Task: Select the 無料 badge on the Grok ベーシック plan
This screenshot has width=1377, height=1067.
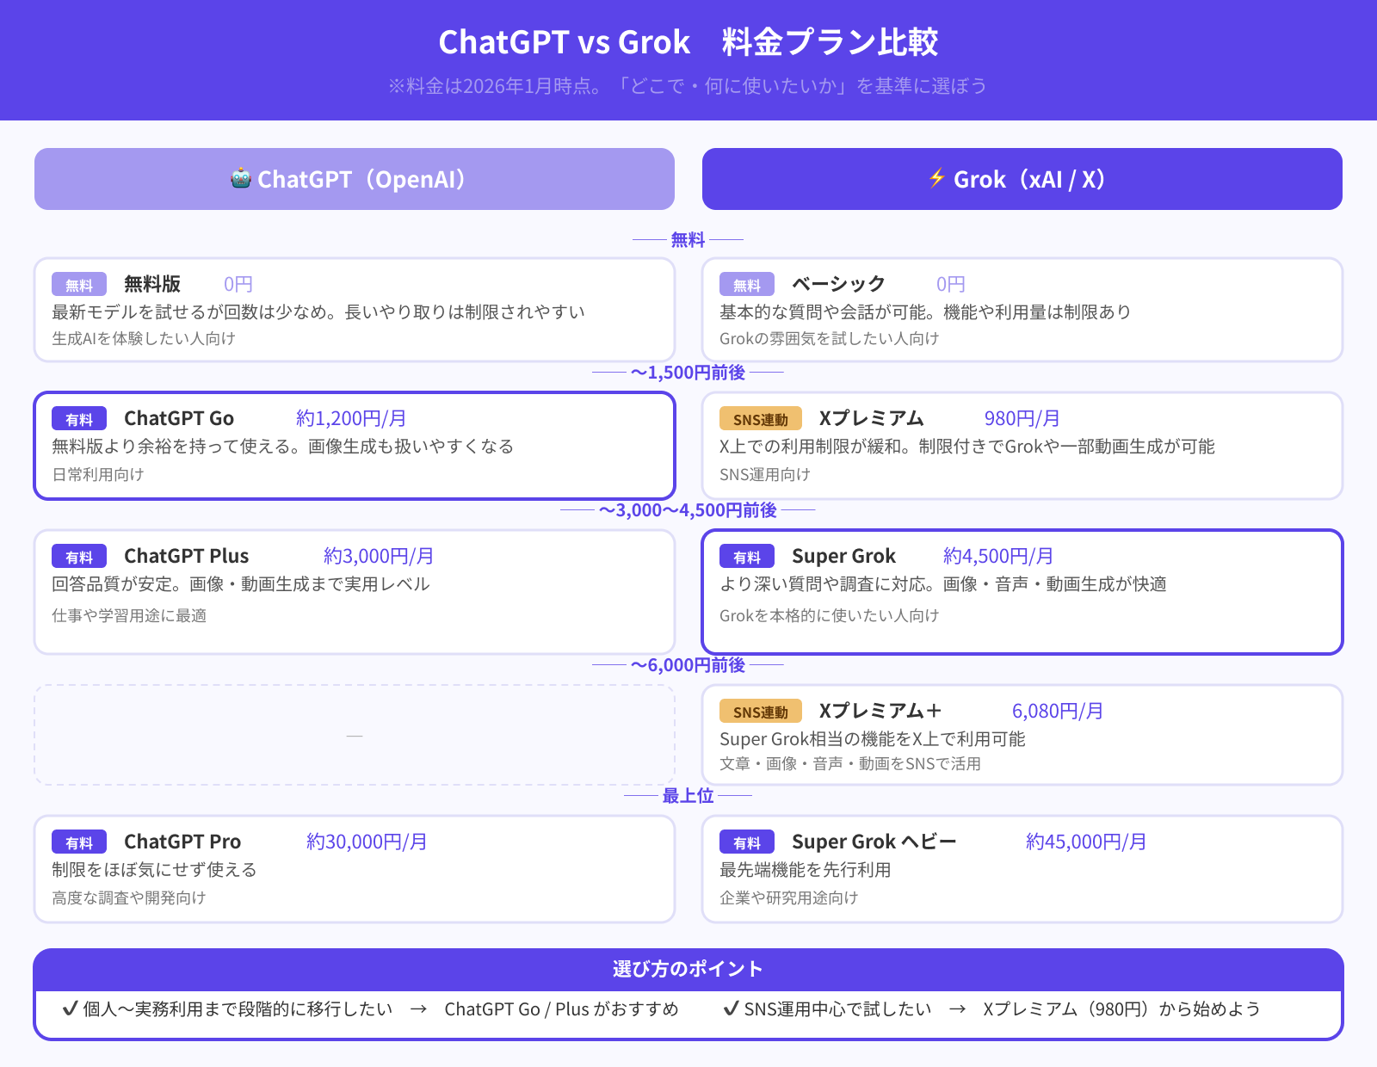Action: pyautogui.click(x=746, y=284)
